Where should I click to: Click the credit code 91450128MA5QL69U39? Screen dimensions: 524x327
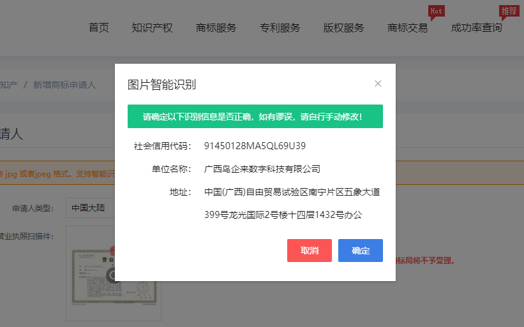click(255, 146)
